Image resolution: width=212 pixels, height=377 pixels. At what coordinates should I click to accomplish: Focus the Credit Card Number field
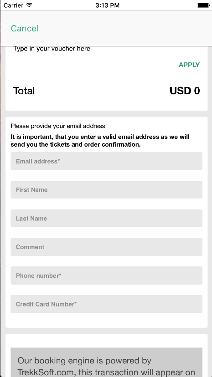pyautogui.click(x=107, y=304)
